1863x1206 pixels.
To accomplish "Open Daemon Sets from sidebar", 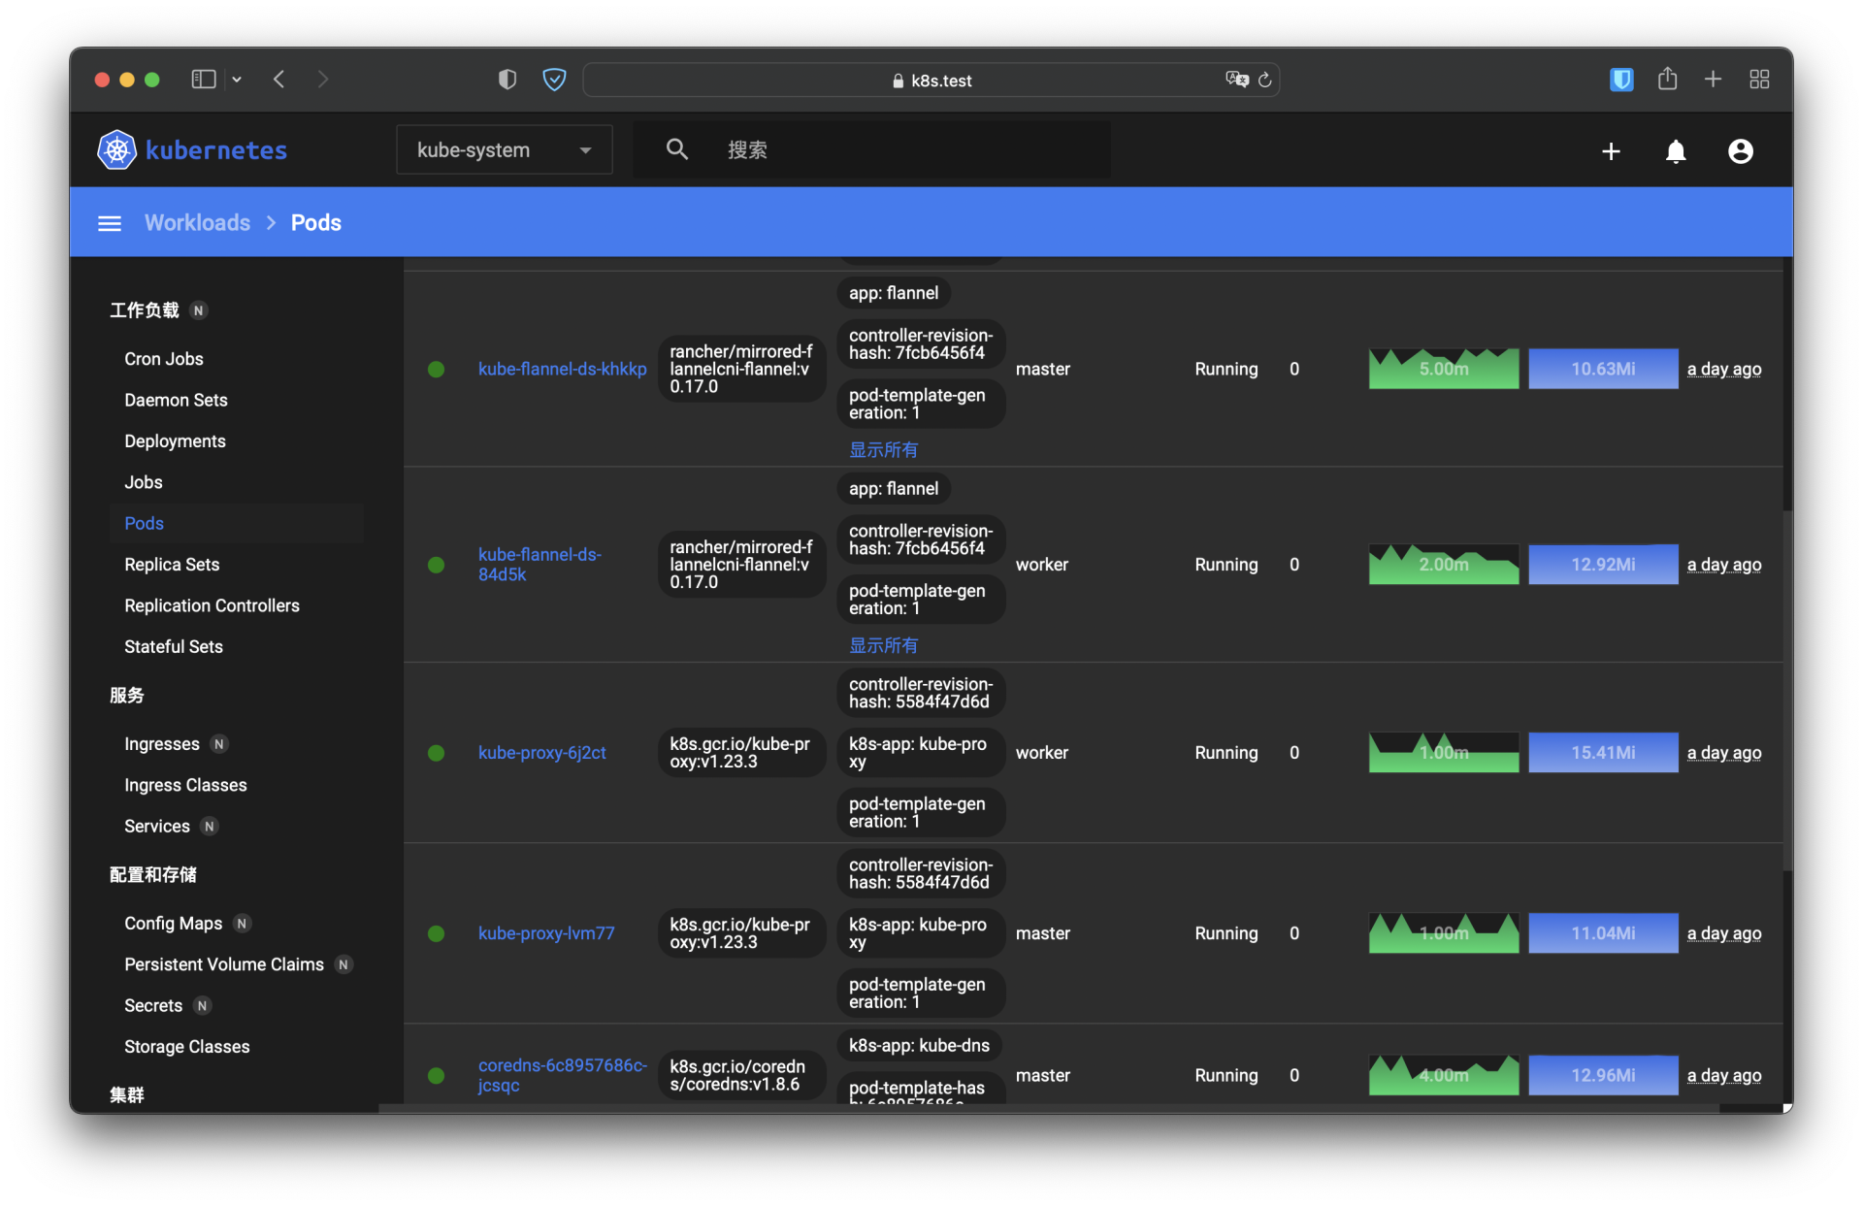I will (x=176, y=400).
